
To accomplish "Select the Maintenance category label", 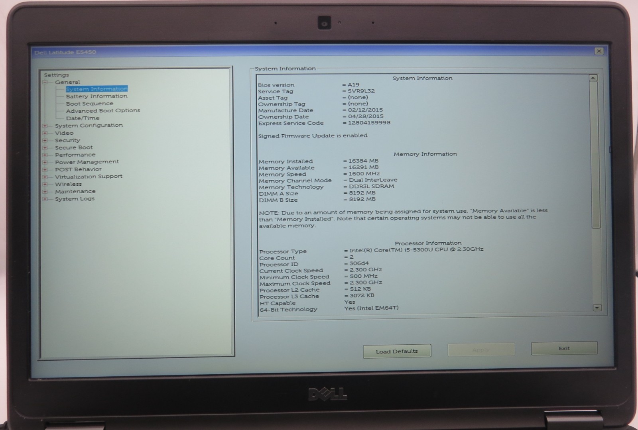I will coord(75,191).
